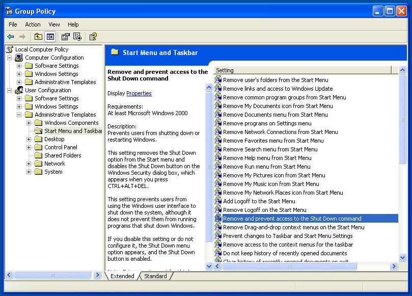
Task: Click description pane scroll down arrow
Action: pyautogui.click(x=209, y=266)
